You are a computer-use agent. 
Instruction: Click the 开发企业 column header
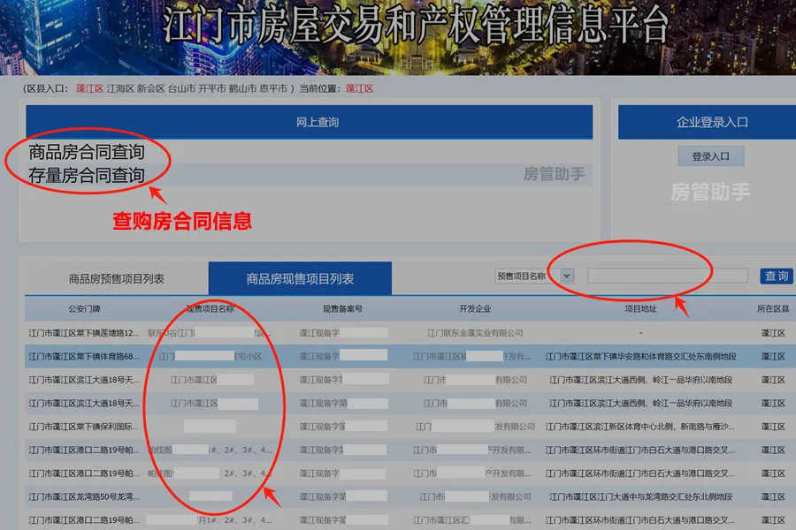pyautogui.click(x=475, y=309)
